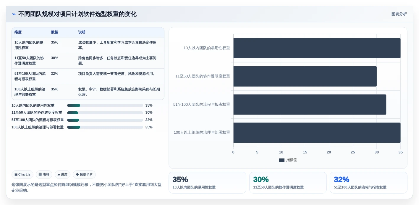419x205 pixels.
Task: Click the description starting 项目负责人需要
Action: 117,74
